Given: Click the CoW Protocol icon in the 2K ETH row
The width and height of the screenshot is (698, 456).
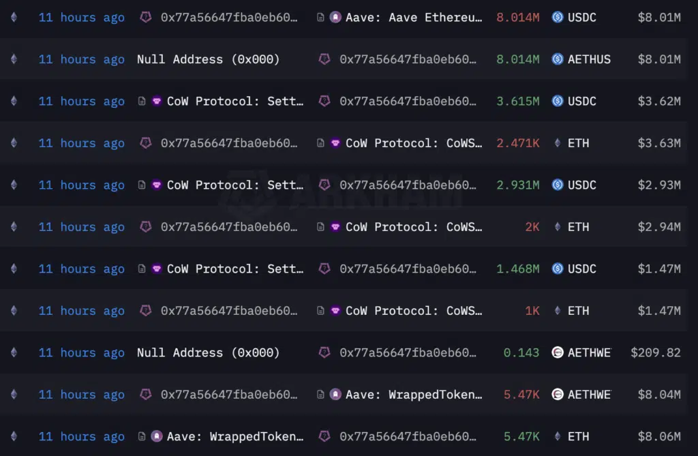Looking at the screenshot, I should tap(335, 227).
